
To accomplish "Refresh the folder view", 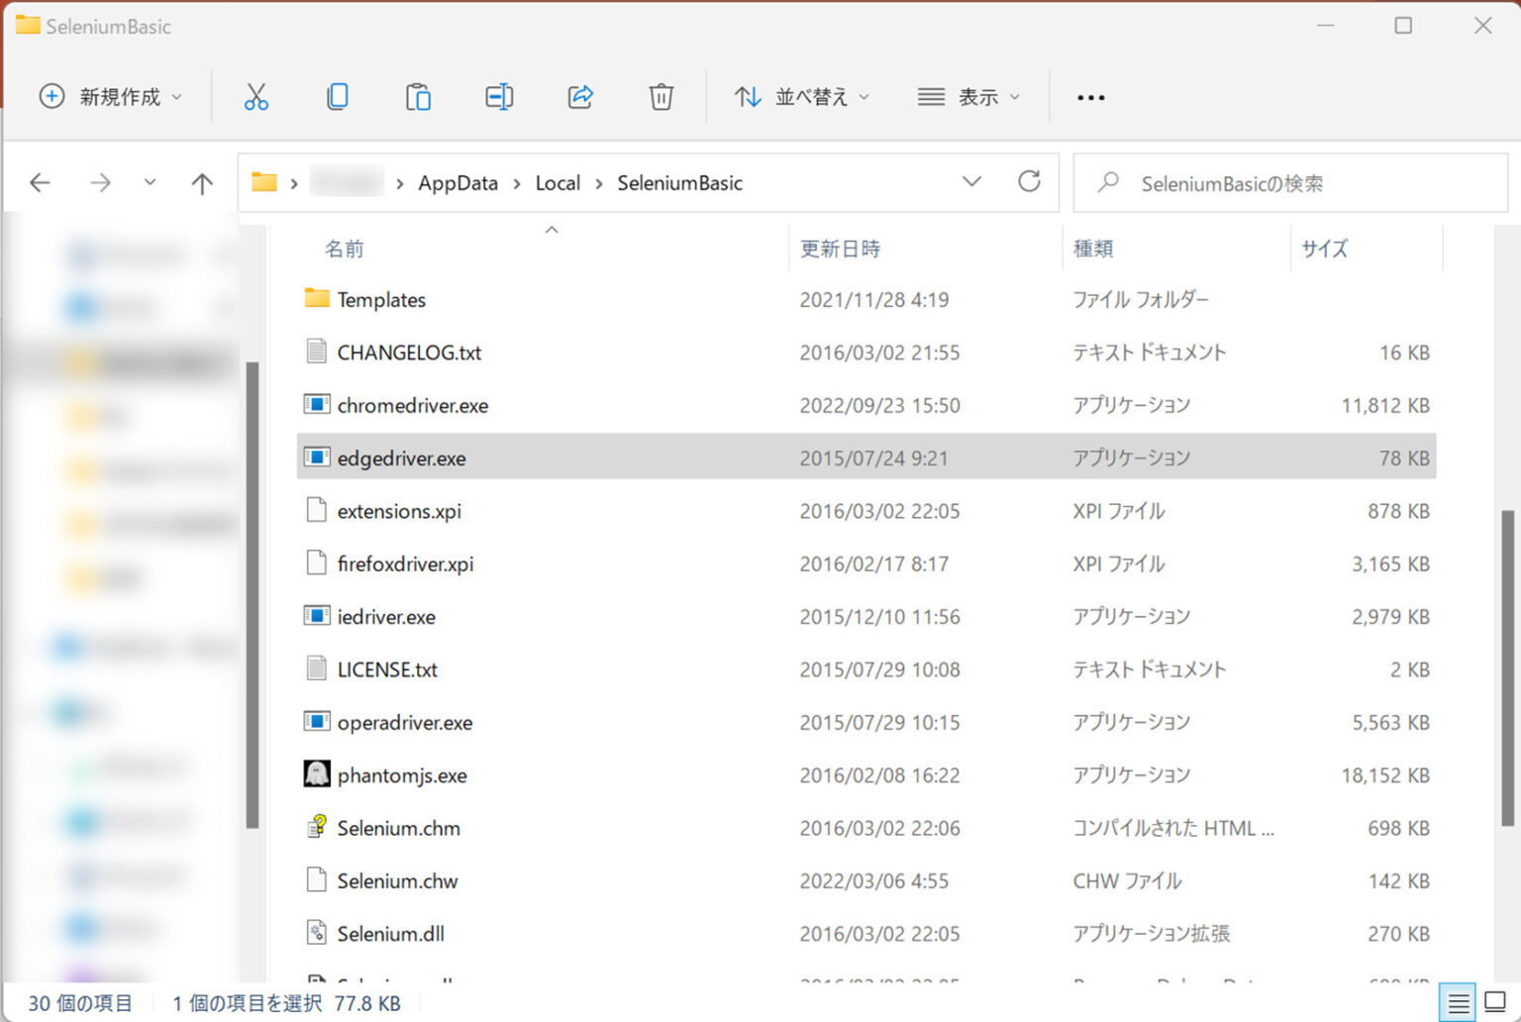I will [1030, 182].
